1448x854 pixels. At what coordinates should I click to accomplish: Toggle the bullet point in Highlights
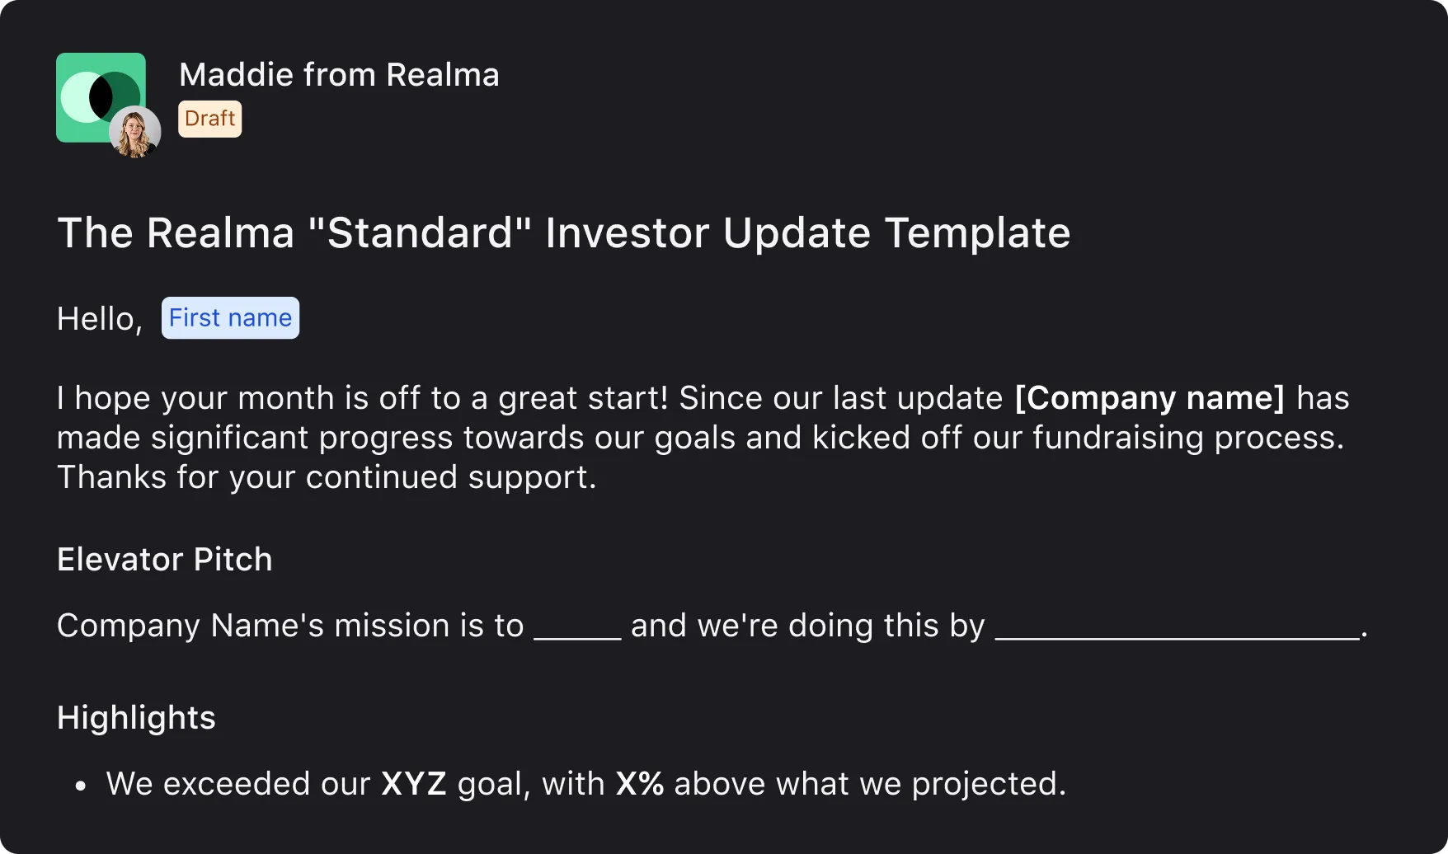coord(80,784)
